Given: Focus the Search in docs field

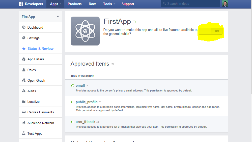Looking at the screenshot, I should coord(190,4).
